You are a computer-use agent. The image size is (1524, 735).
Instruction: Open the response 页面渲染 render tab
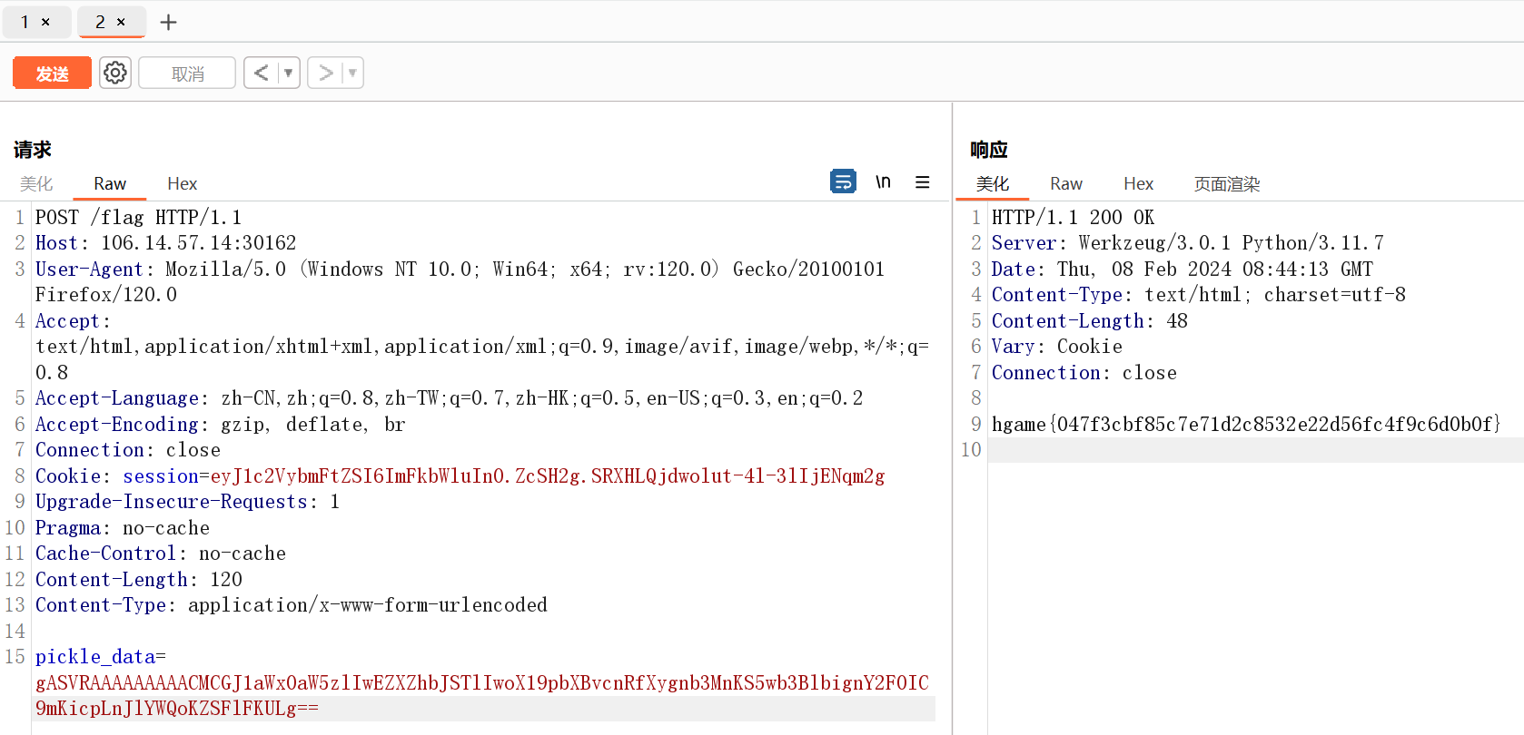click(1227, 183)
